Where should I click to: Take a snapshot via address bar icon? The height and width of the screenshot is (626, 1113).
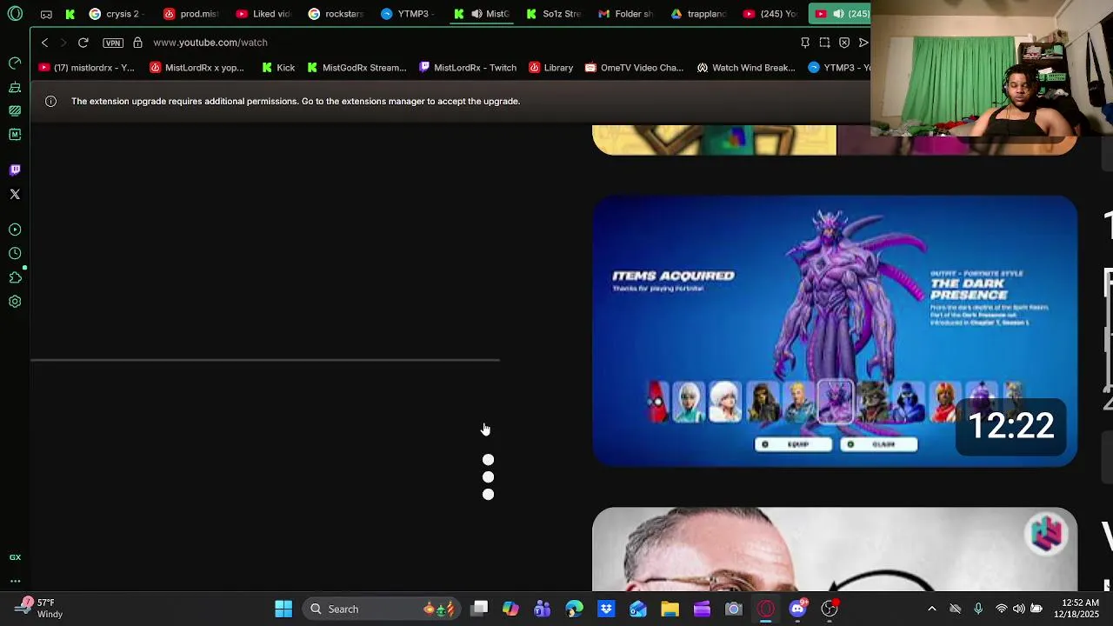[x=824, y=43]
